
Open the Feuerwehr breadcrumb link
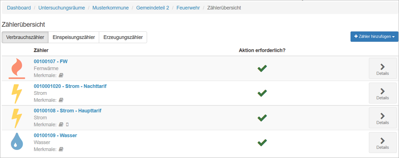188,8
